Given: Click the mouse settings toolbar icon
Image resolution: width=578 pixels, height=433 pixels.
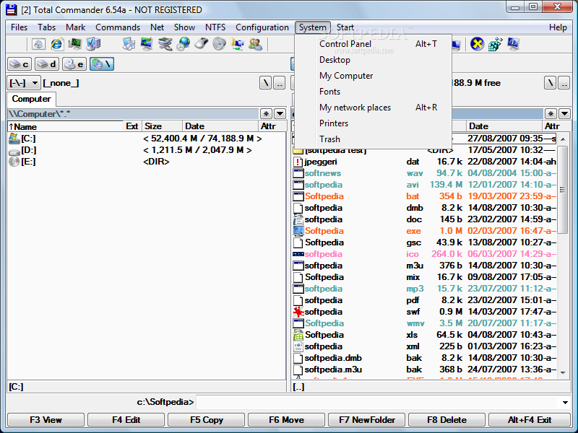Looking at the screenshot, I should point(202,44).
